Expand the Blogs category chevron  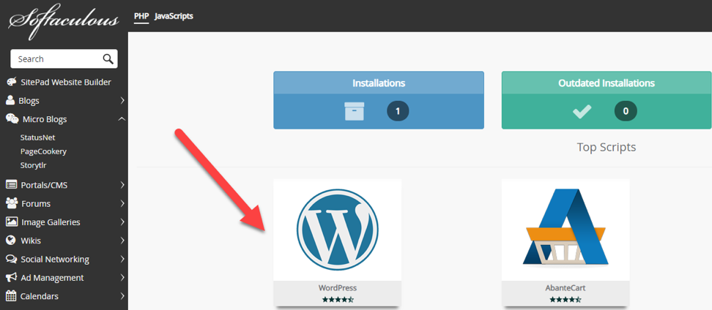[x=122, y=101]
